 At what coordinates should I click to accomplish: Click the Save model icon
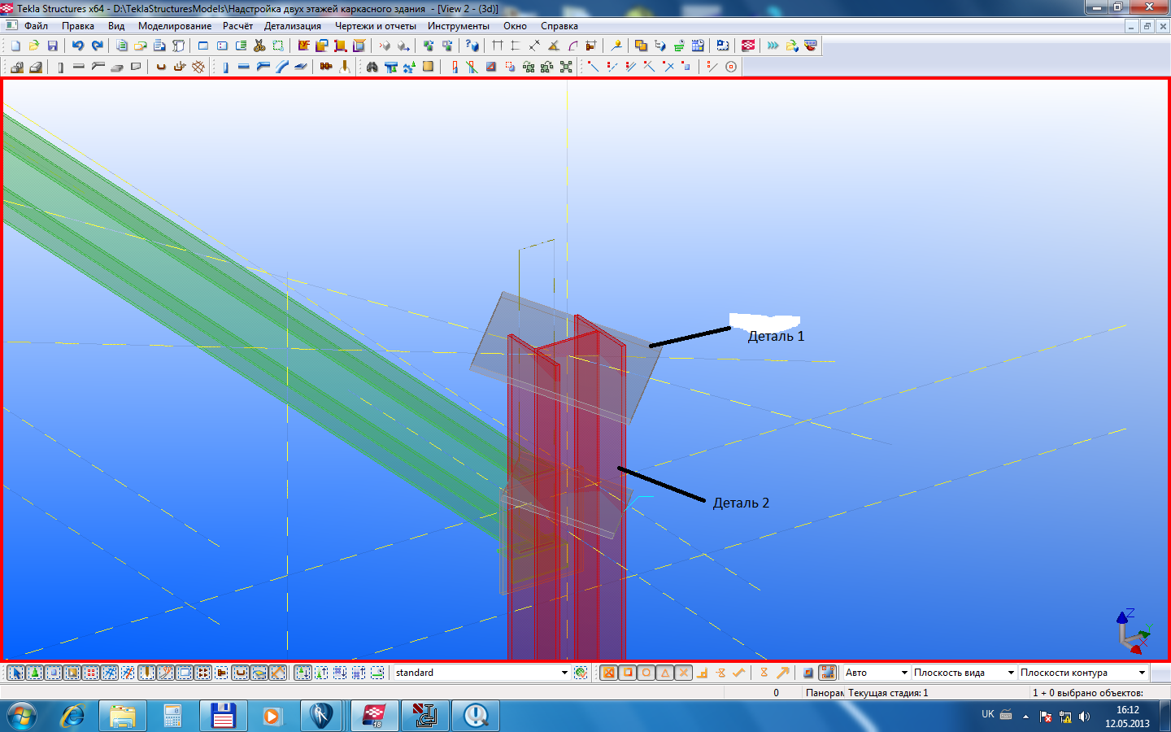coord(53,46)
